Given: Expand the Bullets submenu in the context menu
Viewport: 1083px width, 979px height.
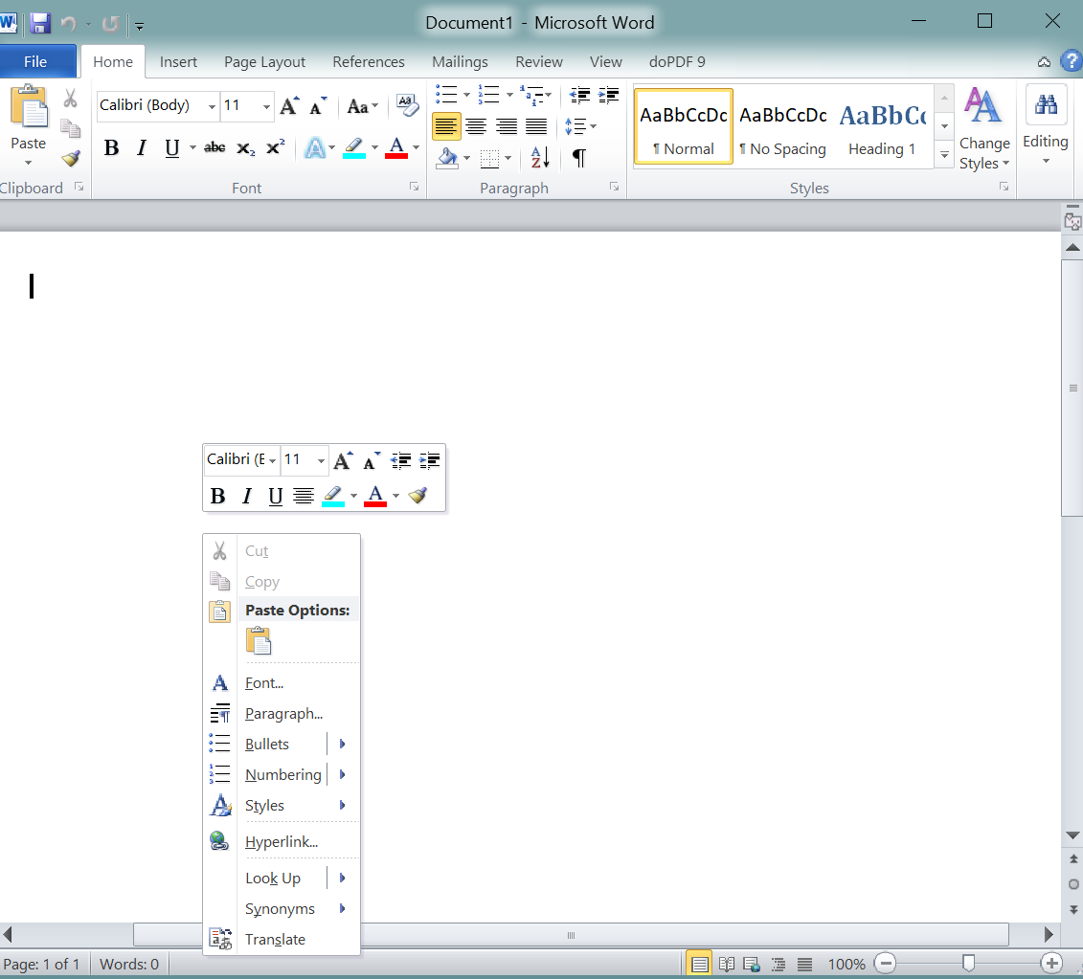Looking at the screenshot, I should point(342,744).
